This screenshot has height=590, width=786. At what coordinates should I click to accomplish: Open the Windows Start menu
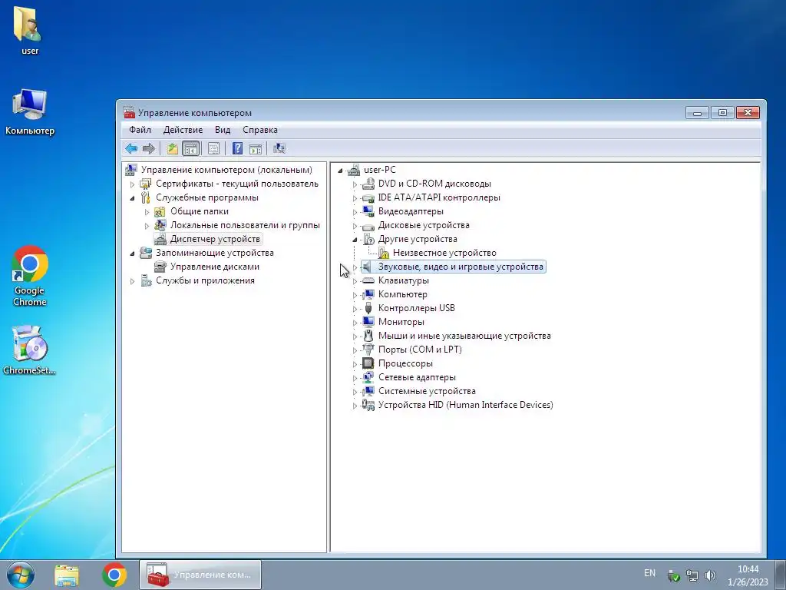click(20, 575)
